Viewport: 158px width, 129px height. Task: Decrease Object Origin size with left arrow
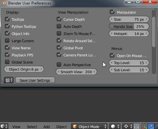tap(6, 69)
